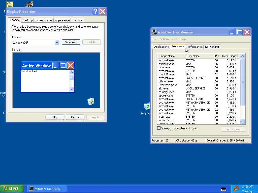258x193 pixels.
Task: Sort processes by CPU column header
Action: [x=216, y=56]
